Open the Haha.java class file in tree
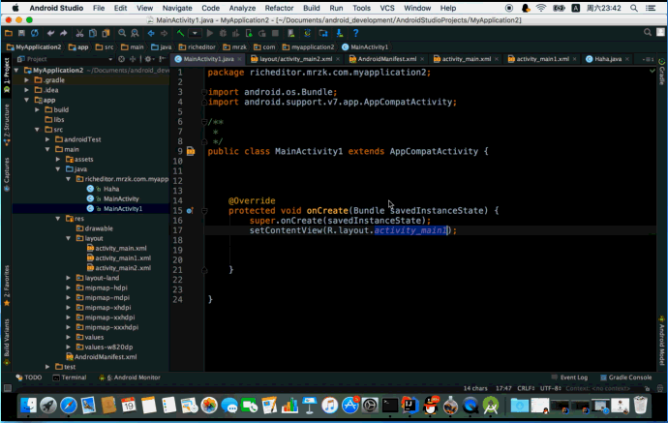 110,189
